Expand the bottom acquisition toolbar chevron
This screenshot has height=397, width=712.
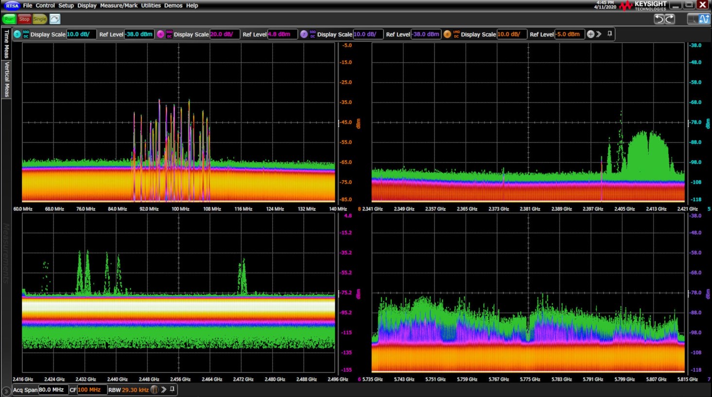pos(164,389)
